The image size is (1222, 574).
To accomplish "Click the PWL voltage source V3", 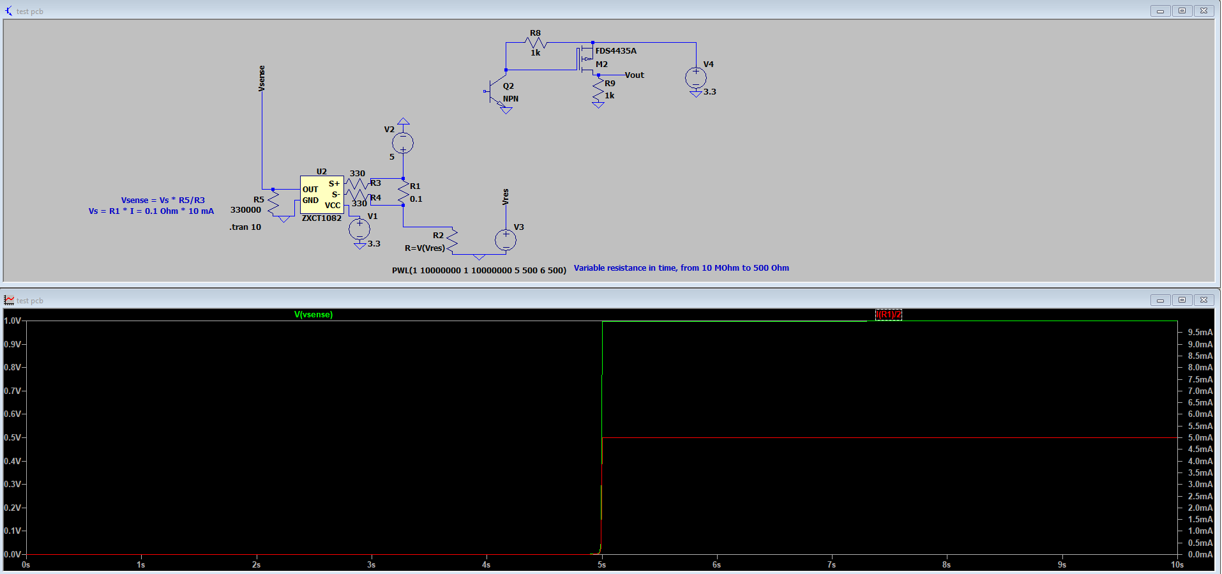I will pos(506,240).
